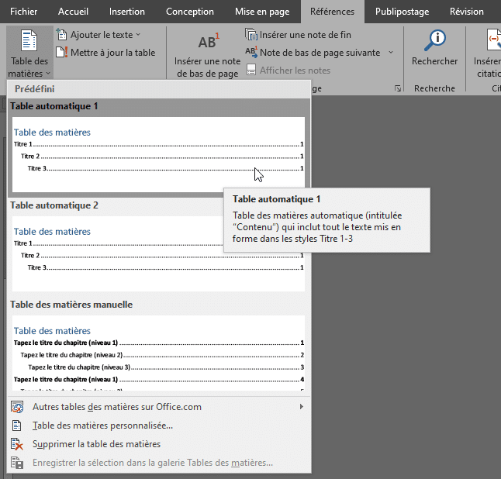Image resolution: width=501 pixels, height=479 pixels.
Task: Click the Table automatique 2 heading
Action: click(54, 205)
